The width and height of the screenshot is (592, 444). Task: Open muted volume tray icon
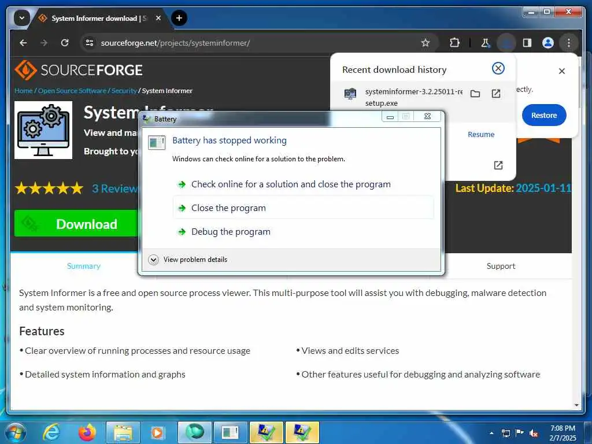tap(534, 434)
